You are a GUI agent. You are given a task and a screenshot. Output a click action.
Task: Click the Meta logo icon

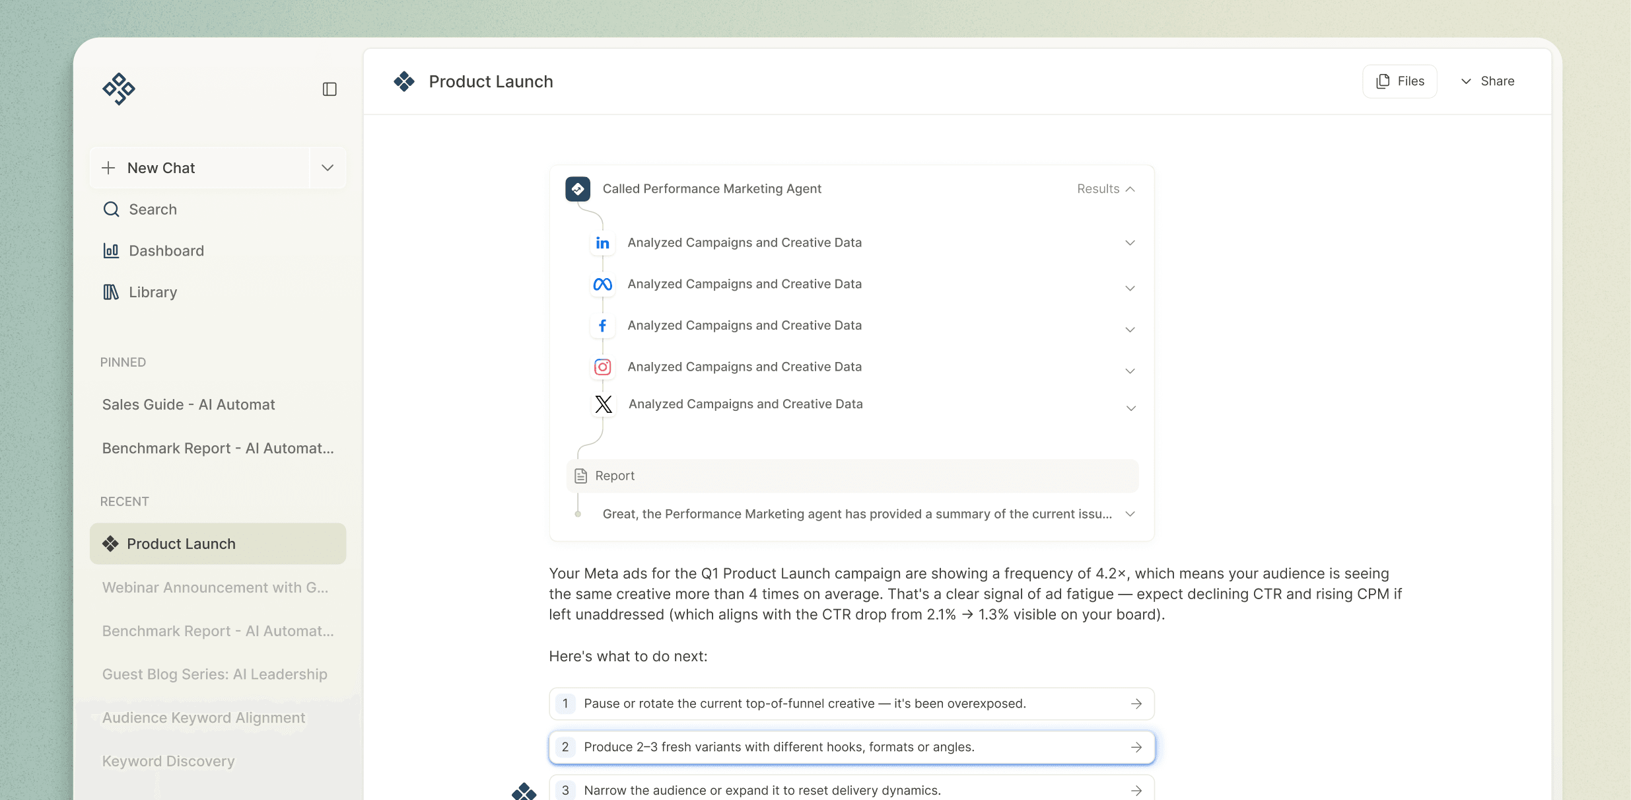[x=602, y=285]
